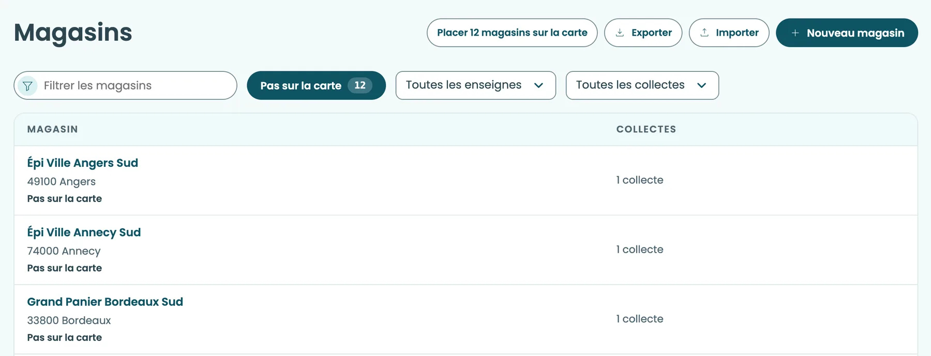931x356 pixels.
Task: Open Grand Panier Bordeaux Sud store
Action: point(105,302)
